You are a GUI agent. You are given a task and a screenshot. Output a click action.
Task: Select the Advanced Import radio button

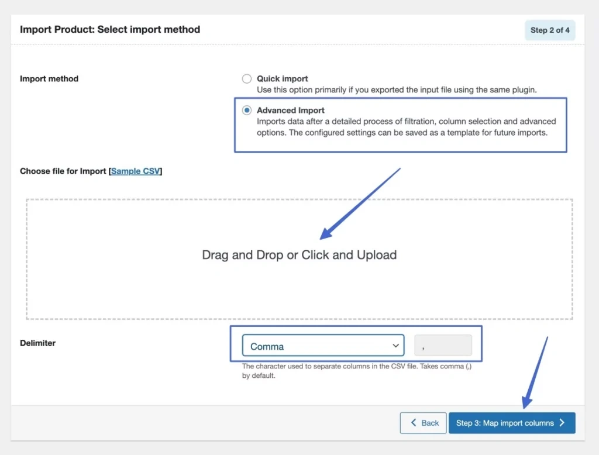pyautogui.click(x=247, y=111)
